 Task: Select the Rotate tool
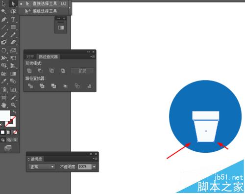[x=3, y=50]
